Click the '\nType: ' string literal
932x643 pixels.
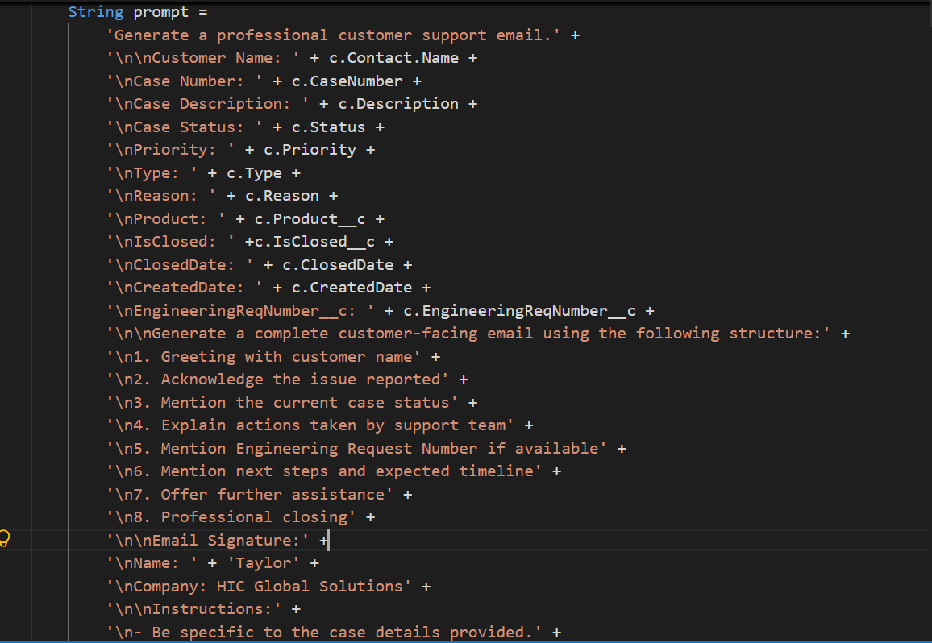click(x=152, y=173)
